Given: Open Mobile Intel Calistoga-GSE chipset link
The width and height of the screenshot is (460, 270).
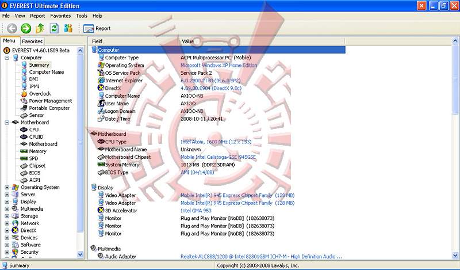Looking at the screenshot, I should tap(218, 157).
